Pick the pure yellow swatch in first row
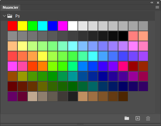Image resolution: width=161 pixels, height=126 pixels. click(x=22, y=26)
